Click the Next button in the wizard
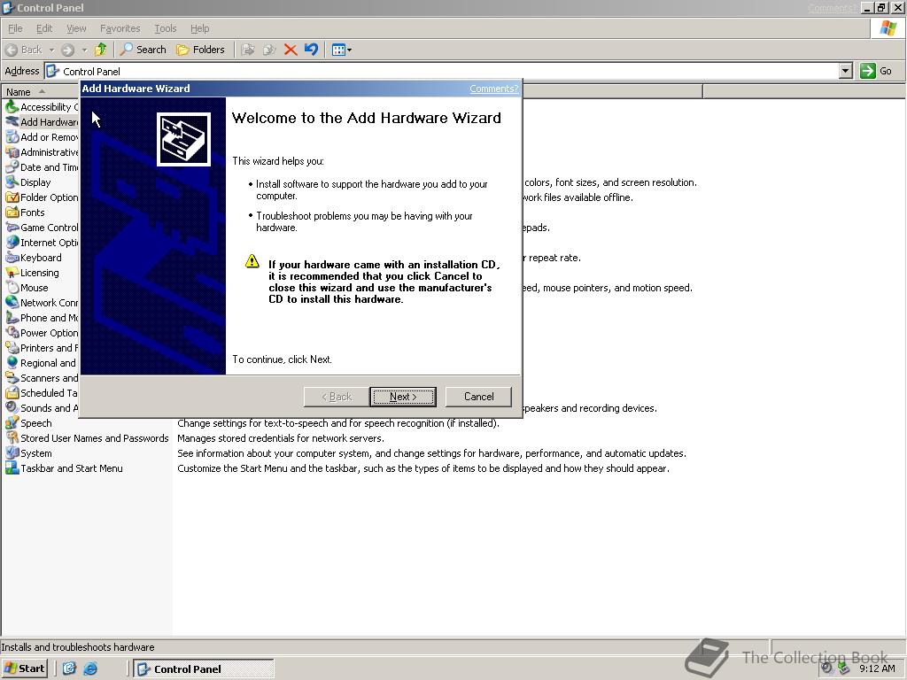The height and width of the screenshot is (680, 907). 403,397
